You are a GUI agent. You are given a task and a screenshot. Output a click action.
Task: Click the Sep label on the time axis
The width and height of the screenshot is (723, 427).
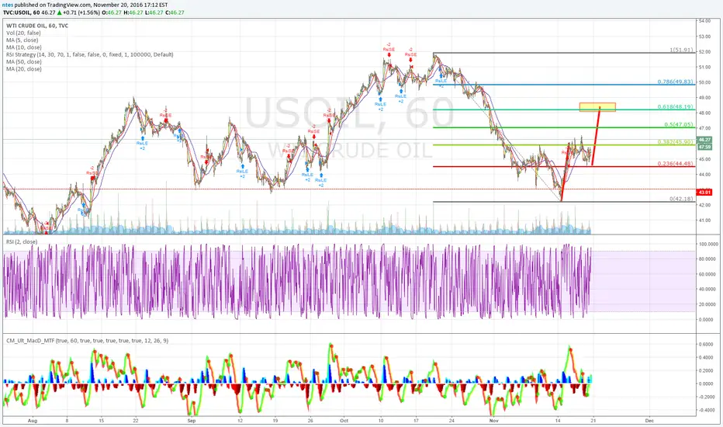tap(192, 421)
